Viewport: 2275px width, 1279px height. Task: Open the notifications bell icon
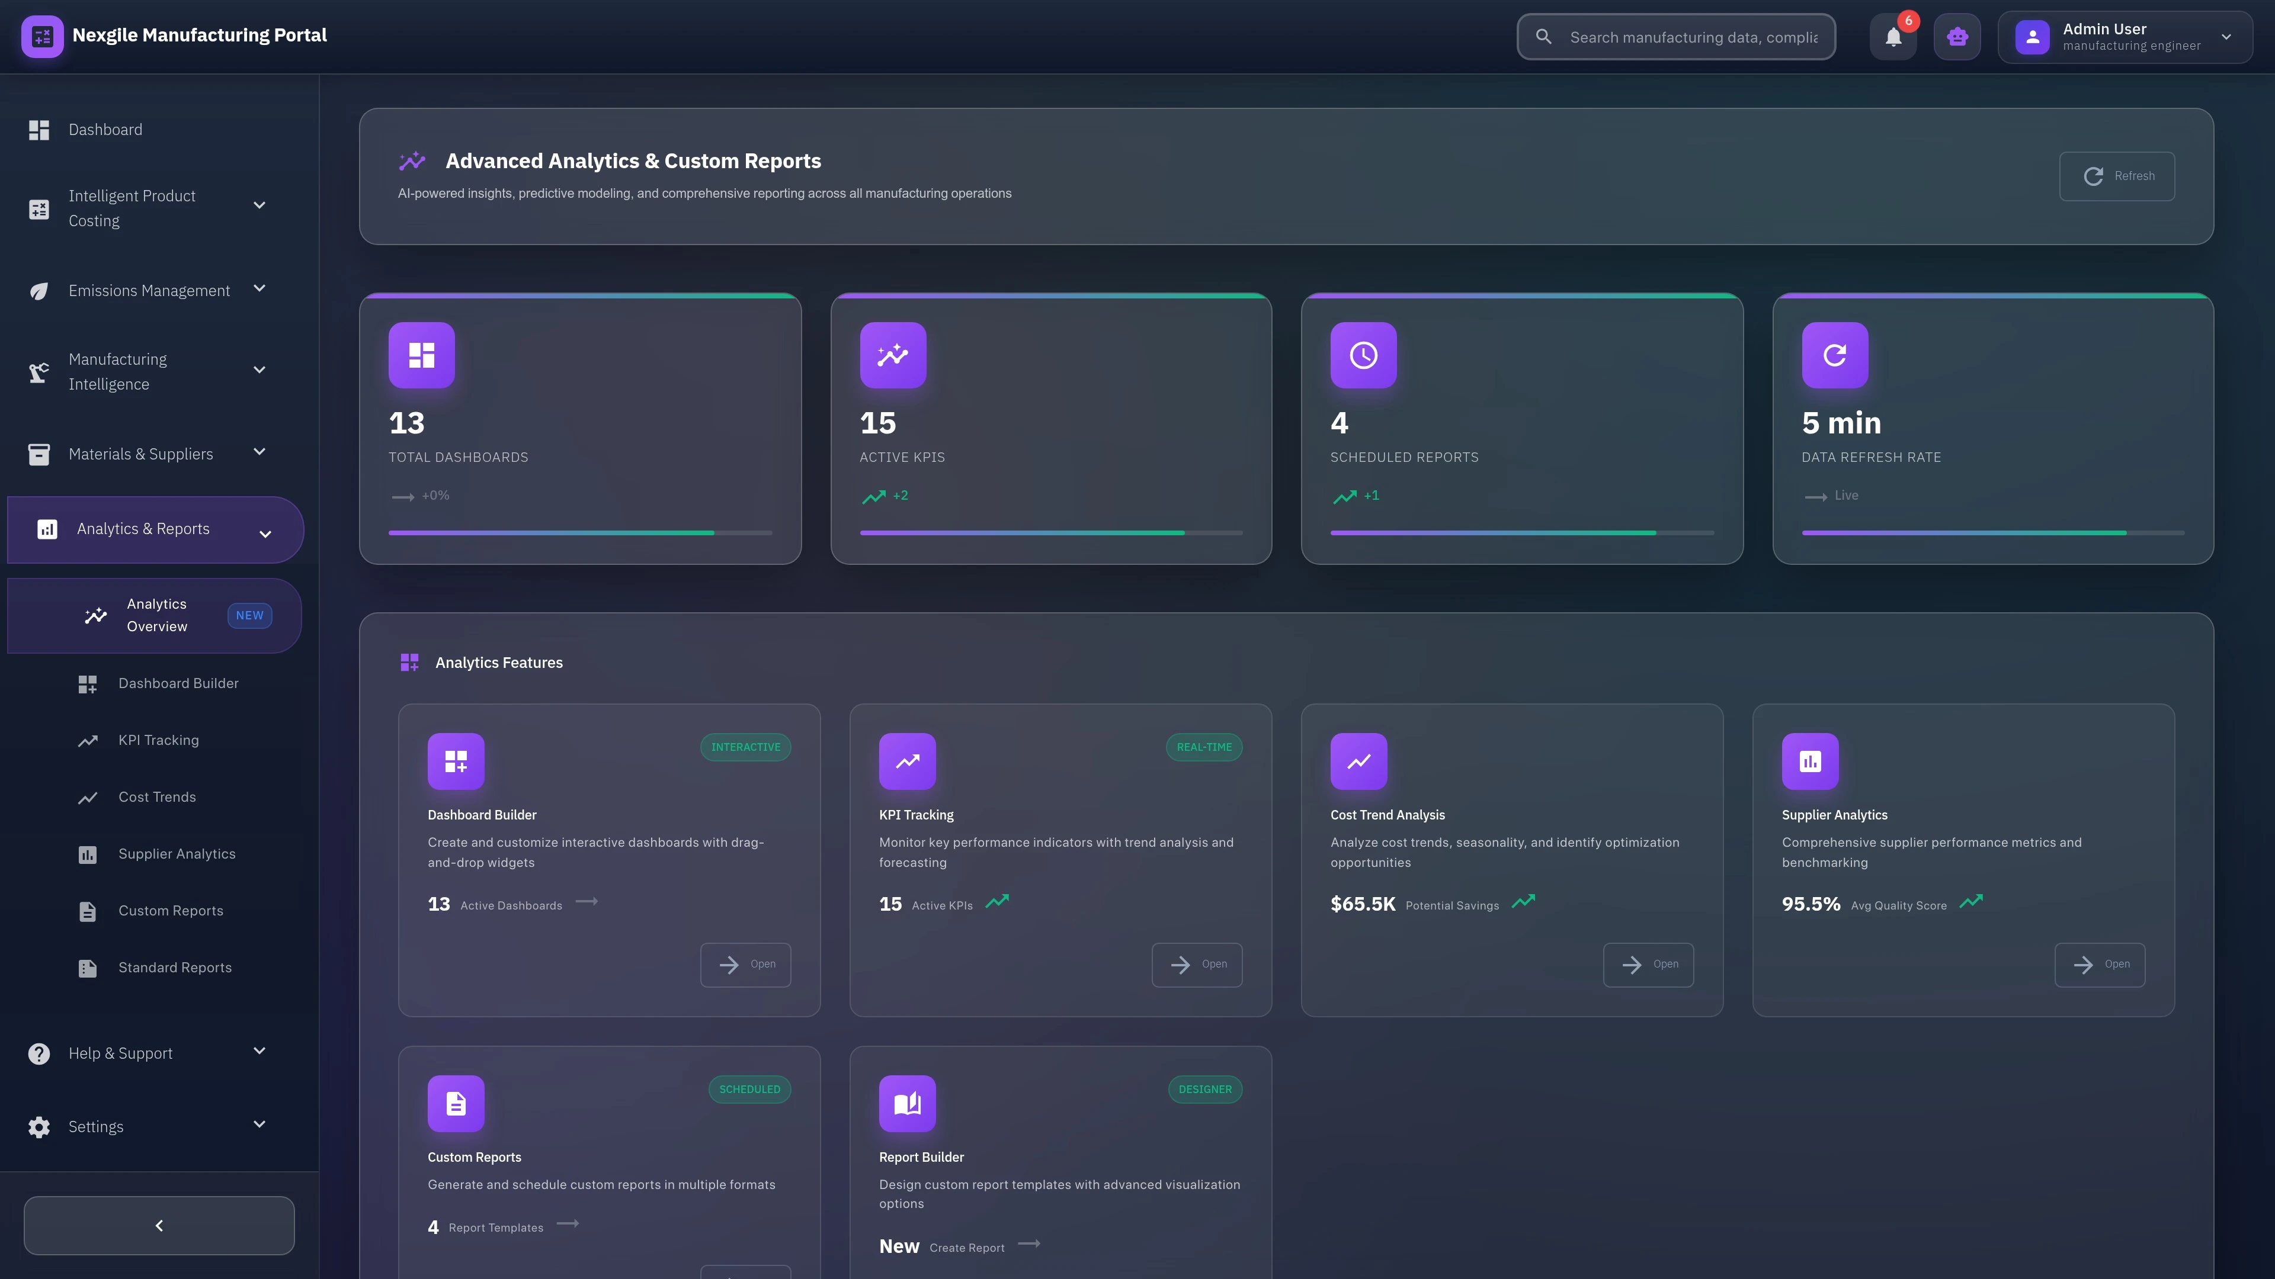coord(1892,36)
